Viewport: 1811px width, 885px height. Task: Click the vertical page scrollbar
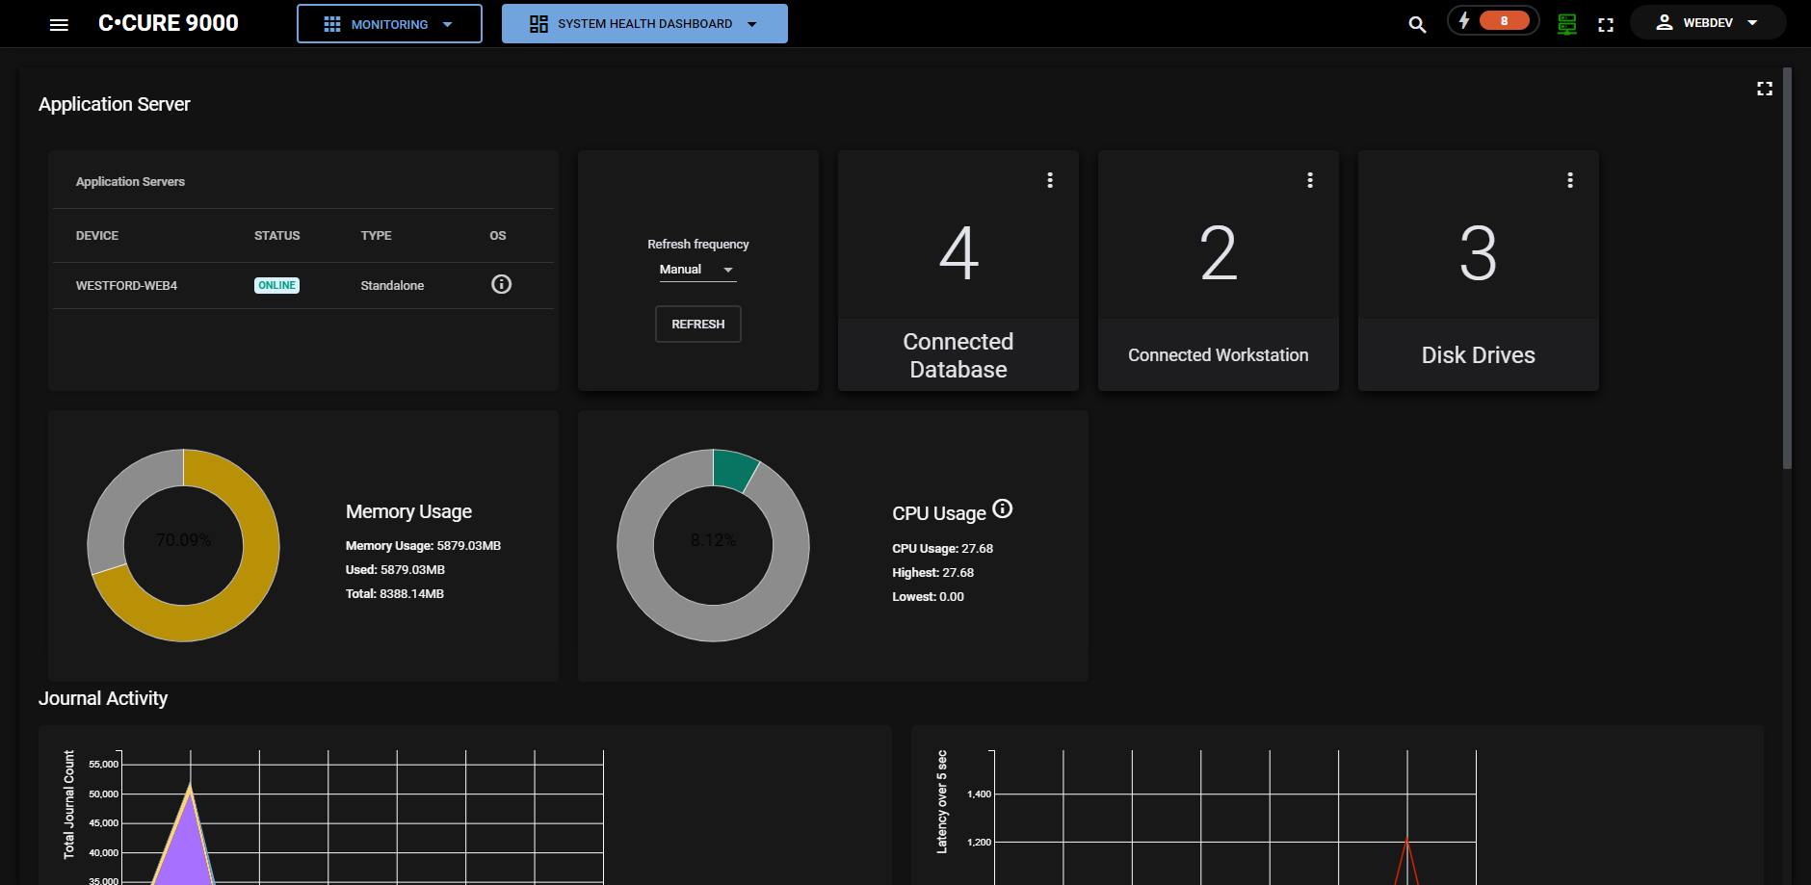tap(1787, 270)
